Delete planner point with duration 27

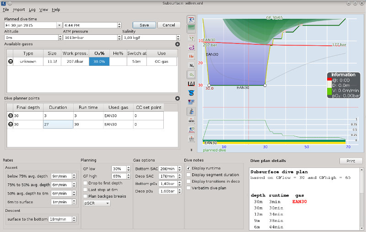pyautogui.click(x=10, y=124)
